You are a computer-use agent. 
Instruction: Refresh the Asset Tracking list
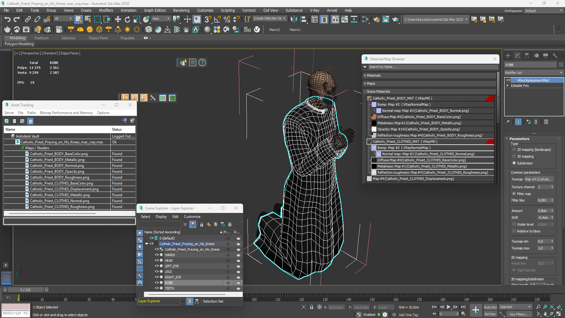point(6,121)
